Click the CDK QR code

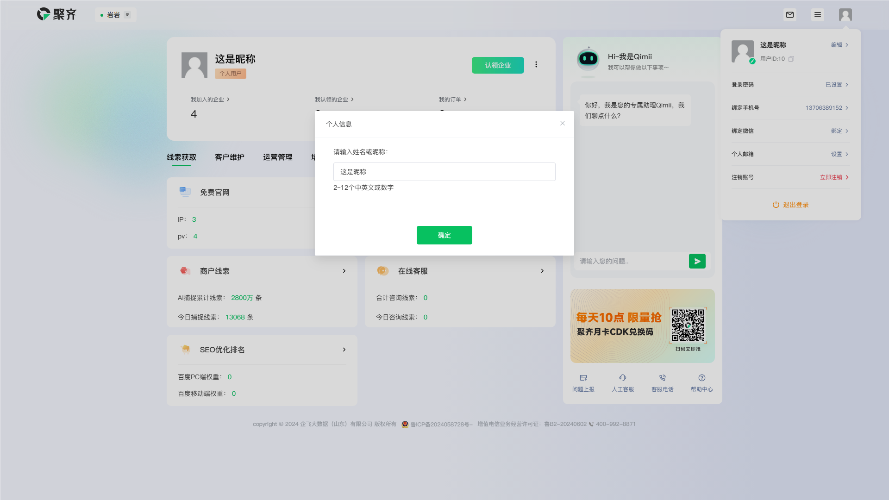(688, 325)
